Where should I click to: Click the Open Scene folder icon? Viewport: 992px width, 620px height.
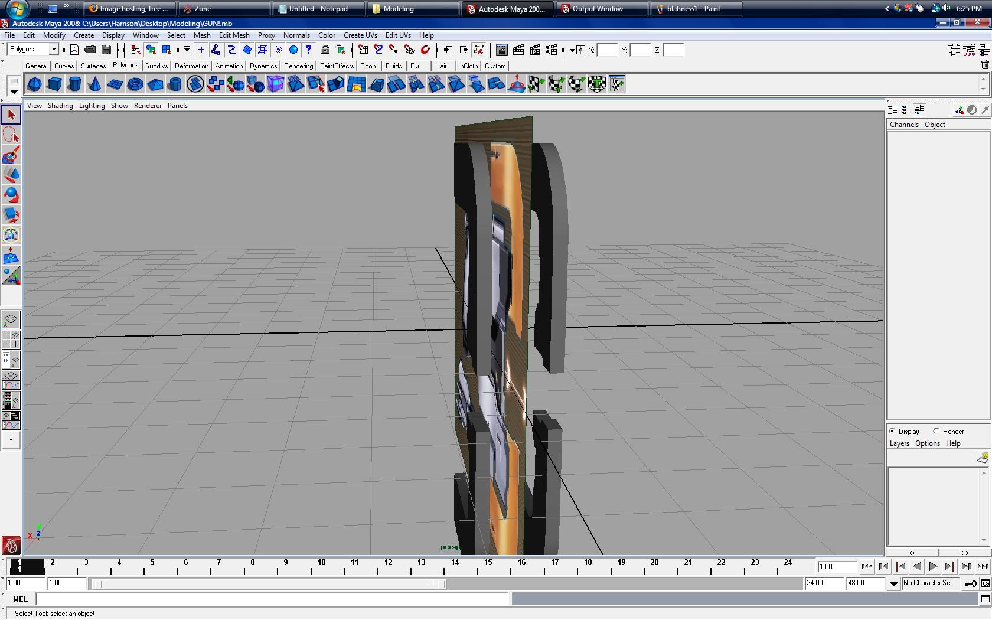pyautogui.click(x=90, y=50)
